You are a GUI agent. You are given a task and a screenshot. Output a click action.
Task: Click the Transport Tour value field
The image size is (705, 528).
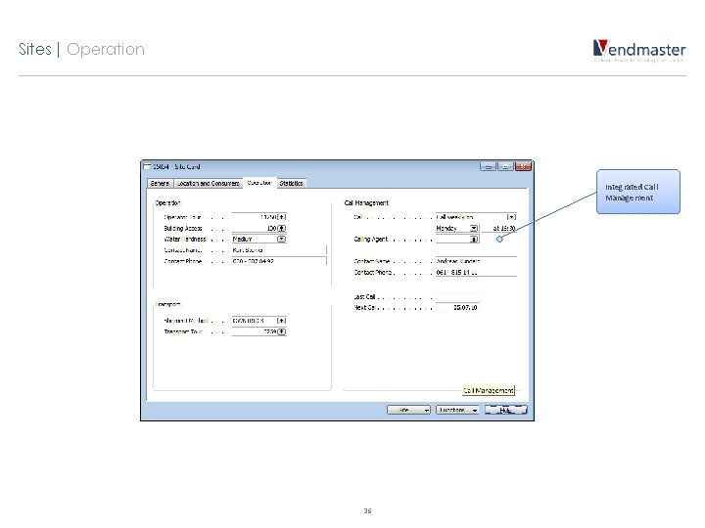click(255, 331)
